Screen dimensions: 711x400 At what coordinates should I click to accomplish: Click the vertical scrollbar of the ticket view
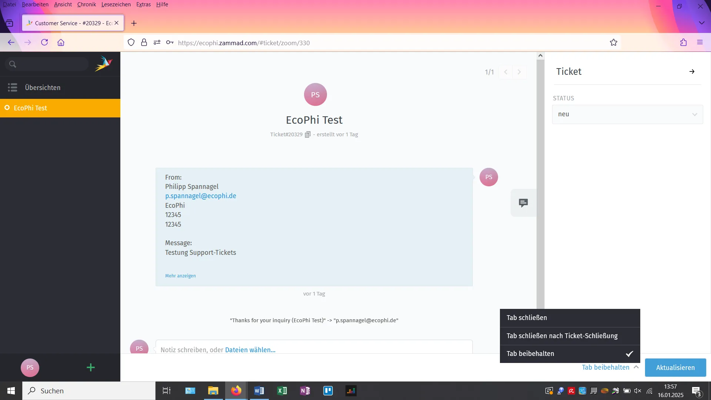coord(540,185)
